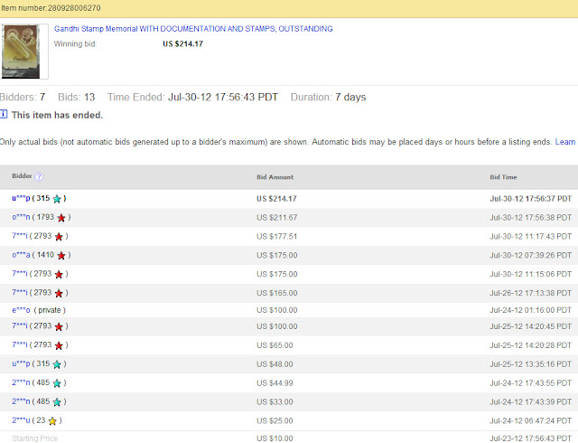
Task: Select the 'Item number:280928006270' text
Action: [x=51, y=8]
